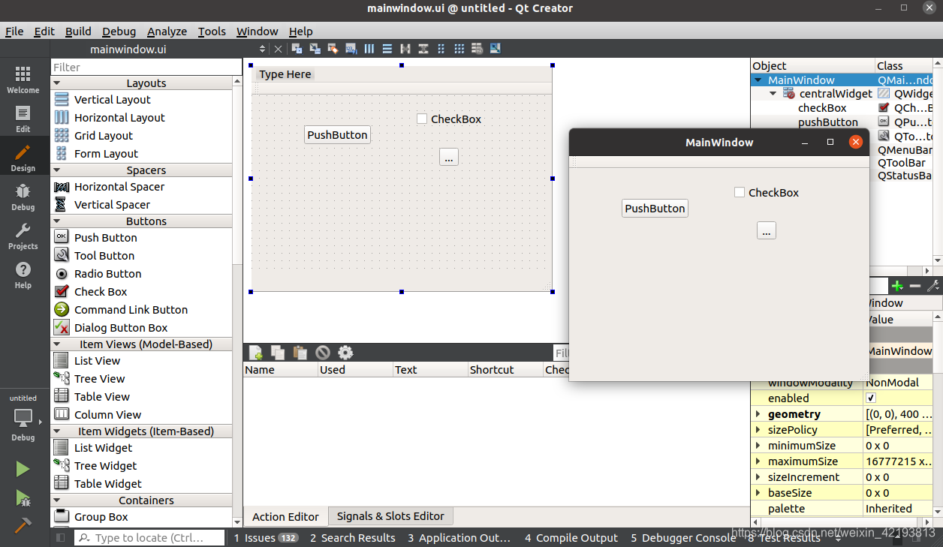Open the Search Results output pane

tap(353, 537)
